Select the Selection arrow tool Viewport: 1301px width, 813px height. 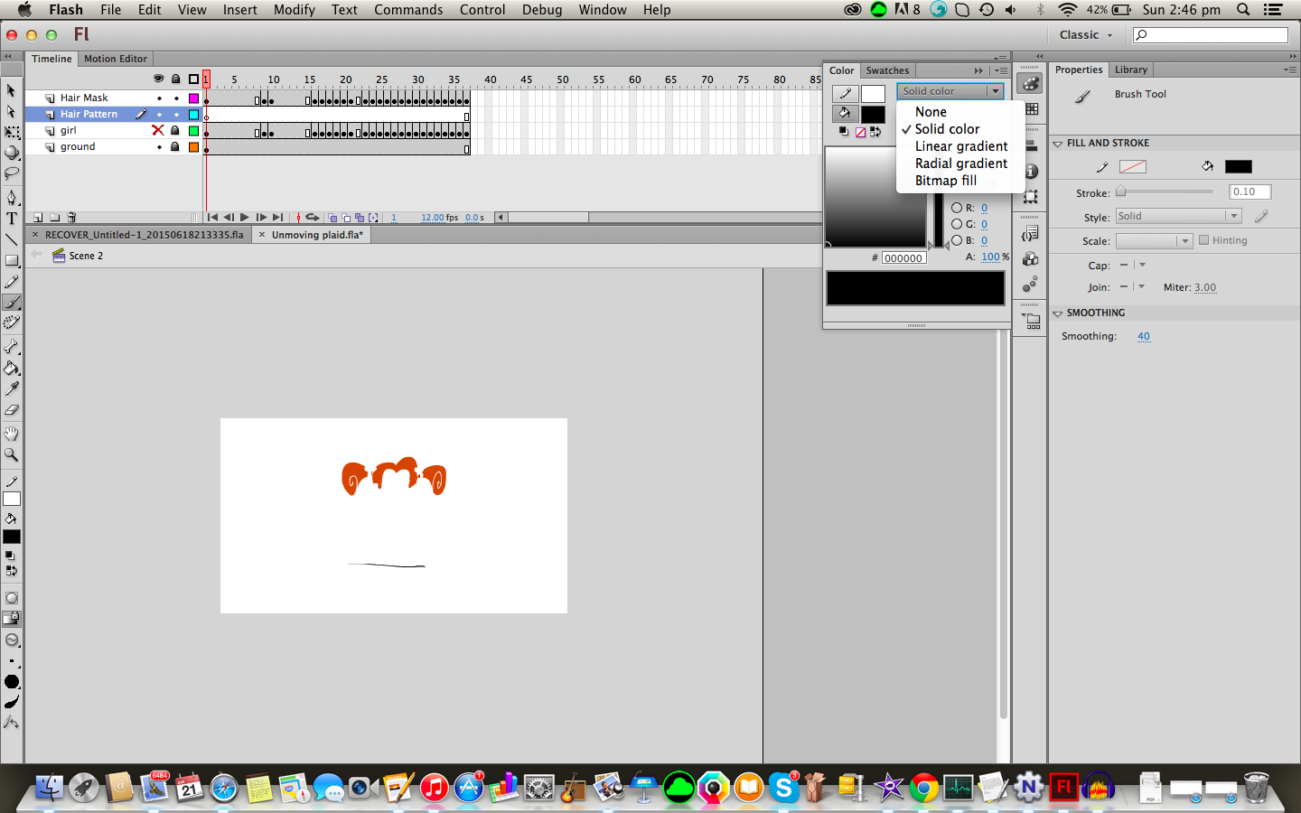click(12, 90)
